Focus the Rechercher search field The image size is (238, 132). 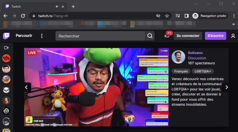pyautogui.click(x=100, y=36)
